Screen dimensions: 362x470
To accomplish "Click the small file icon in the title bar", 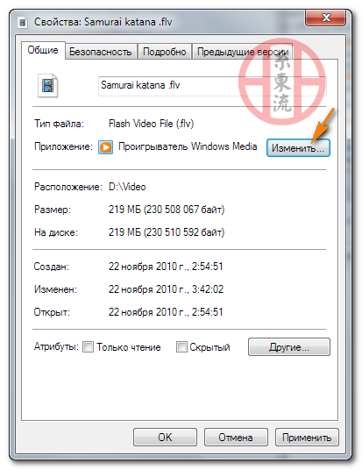I will [x=23, y=23].
